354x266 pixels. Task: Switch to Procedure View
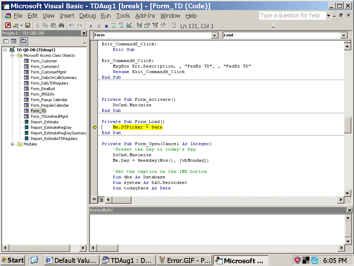[94, 199]
